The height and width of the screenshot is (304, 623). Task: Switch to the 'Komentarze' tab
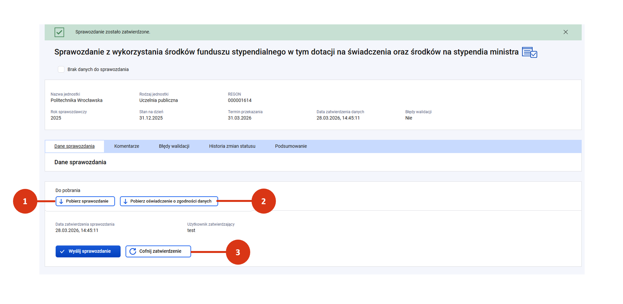coord(126,146)
